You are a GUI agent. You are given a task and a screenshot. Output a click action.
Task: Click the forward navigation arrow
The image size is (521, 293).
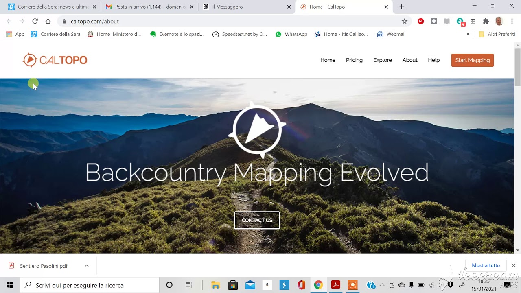22,21
